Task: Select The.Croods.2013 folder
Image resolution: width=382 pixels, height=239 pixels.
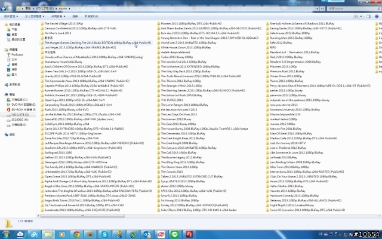Action: [172, 171]
